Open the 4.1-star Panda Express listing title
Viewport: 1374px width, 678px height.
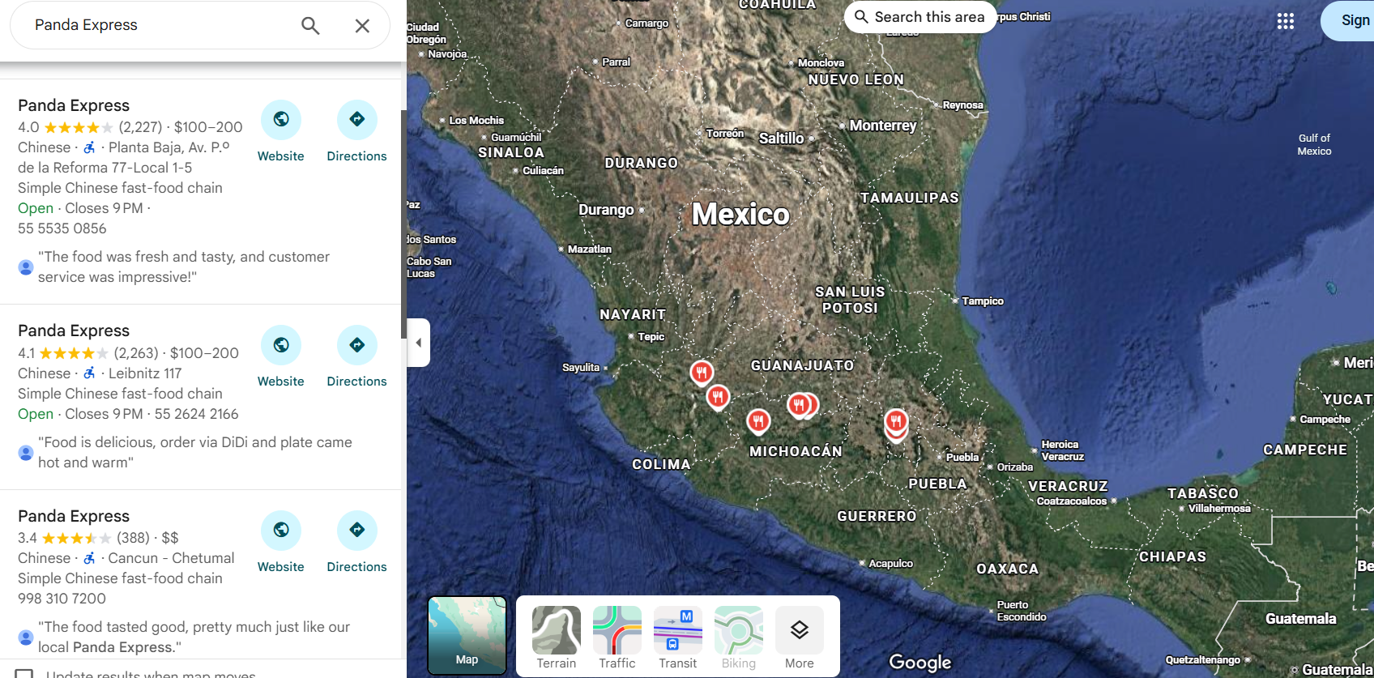point(74,330)
